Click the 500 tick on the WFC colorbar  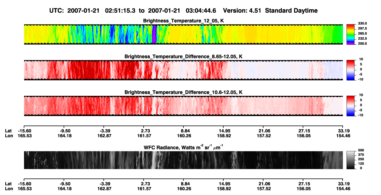point(361,150)
